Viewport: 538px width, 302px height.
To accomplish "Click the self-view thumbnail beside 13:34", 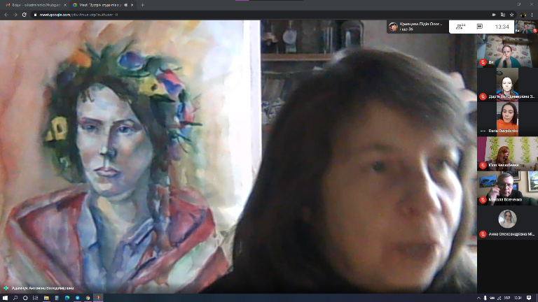I will tap(526, 27).
